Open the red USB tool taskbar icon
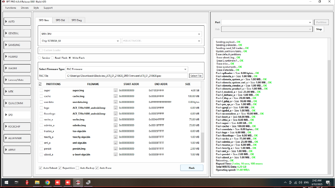 tap(27, 183)
